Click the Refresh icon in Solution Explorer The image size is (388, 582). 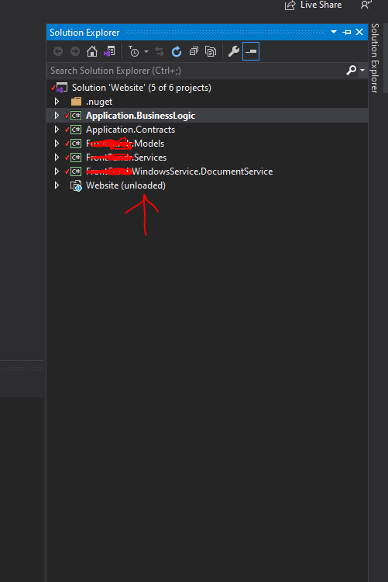coord(177,51)
